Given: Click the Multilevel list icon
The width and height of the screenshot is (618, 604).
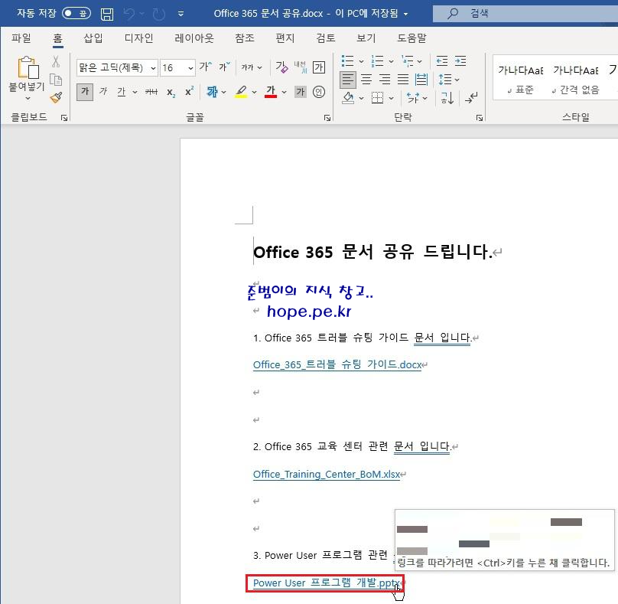Looking at the screenshot, I should [x=407, y=61].
